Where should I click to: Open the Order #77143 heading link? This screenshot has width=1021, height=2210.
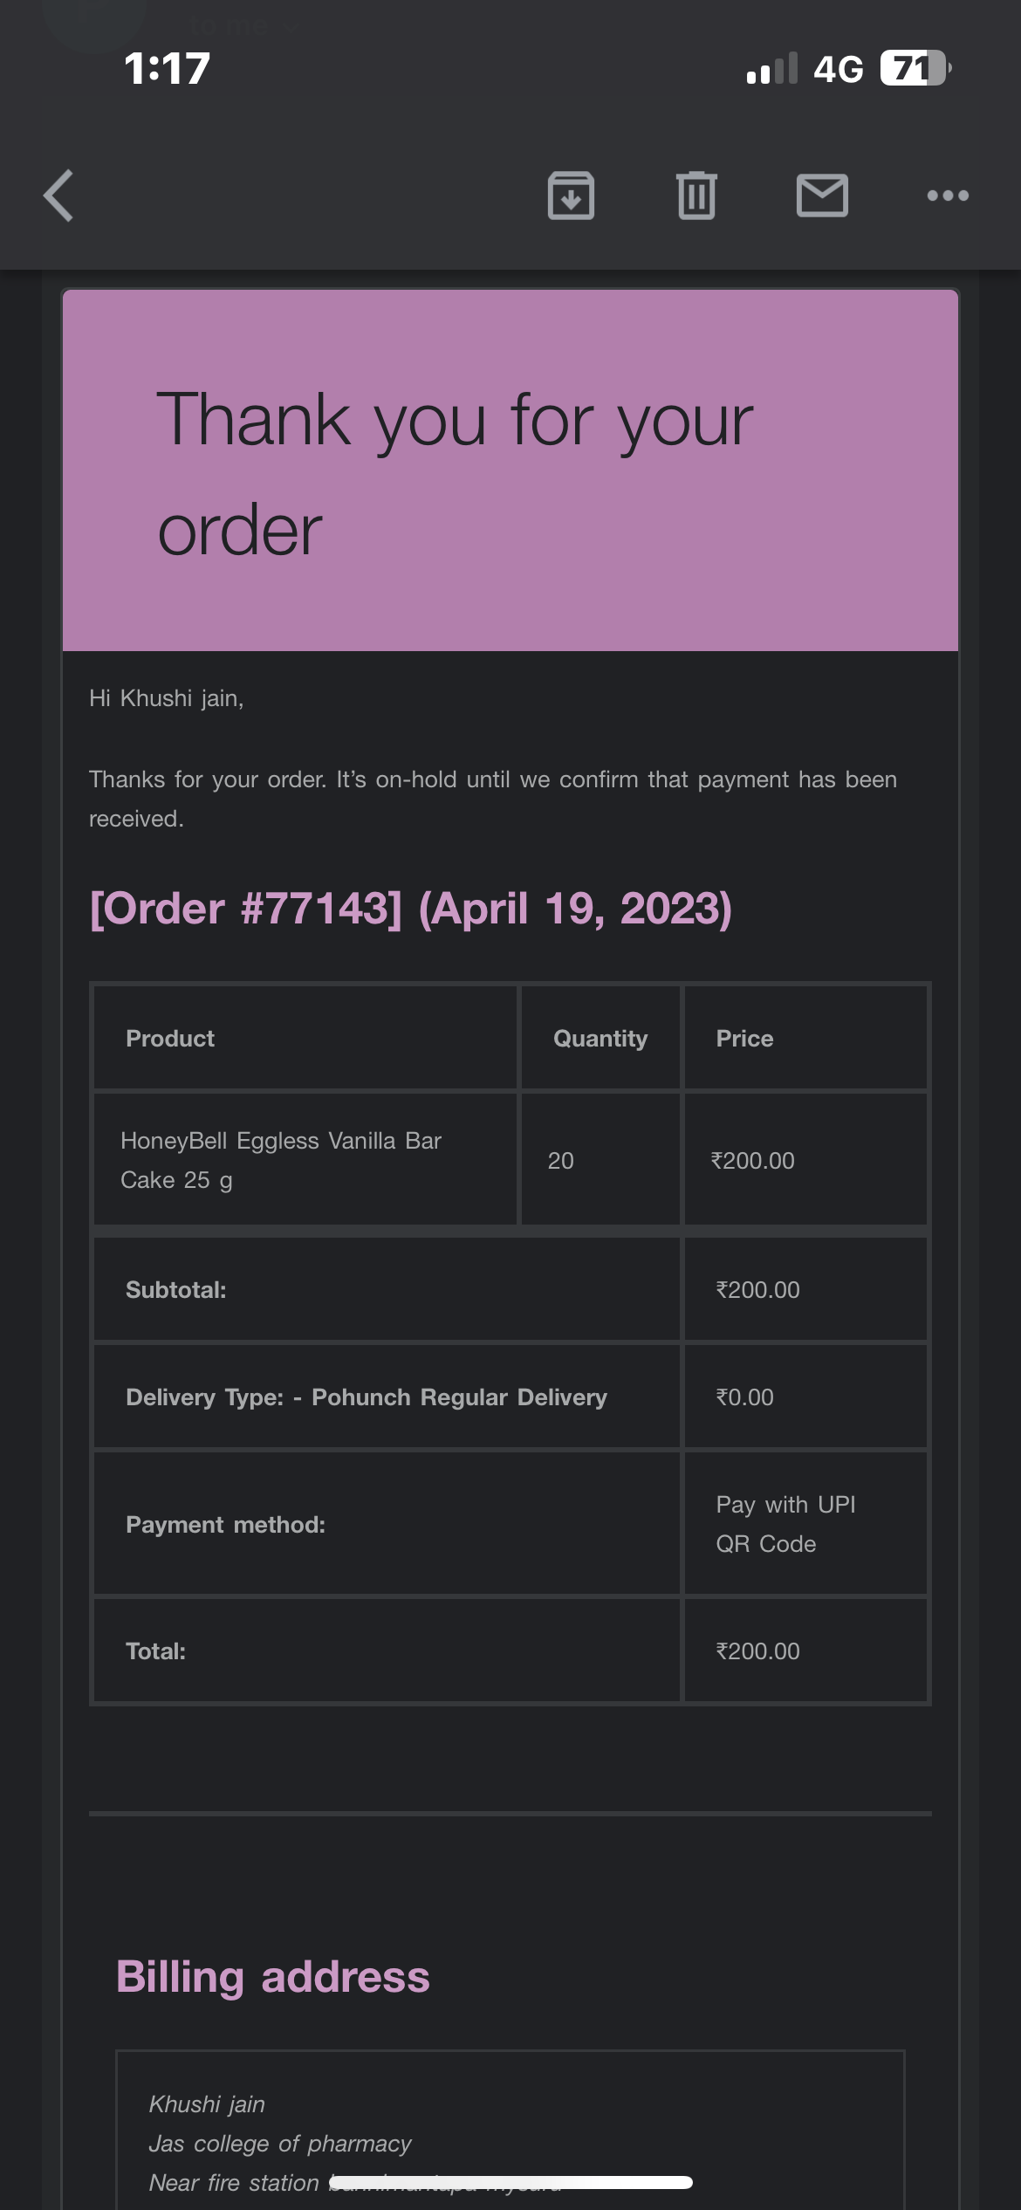pos(410,909)
